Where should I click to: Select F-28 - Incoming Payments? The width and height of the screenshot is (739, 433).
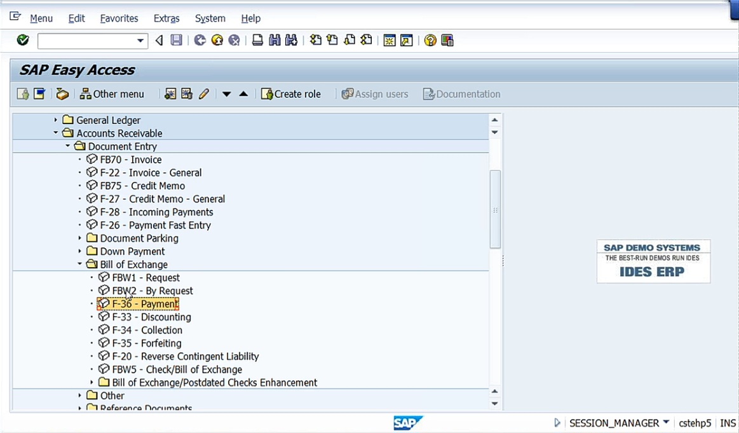pos(156,212)
